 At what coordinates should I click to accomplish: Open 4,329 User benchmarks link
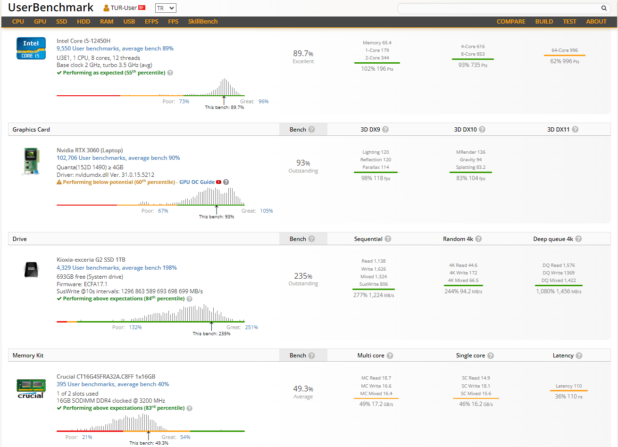(117, 268)
